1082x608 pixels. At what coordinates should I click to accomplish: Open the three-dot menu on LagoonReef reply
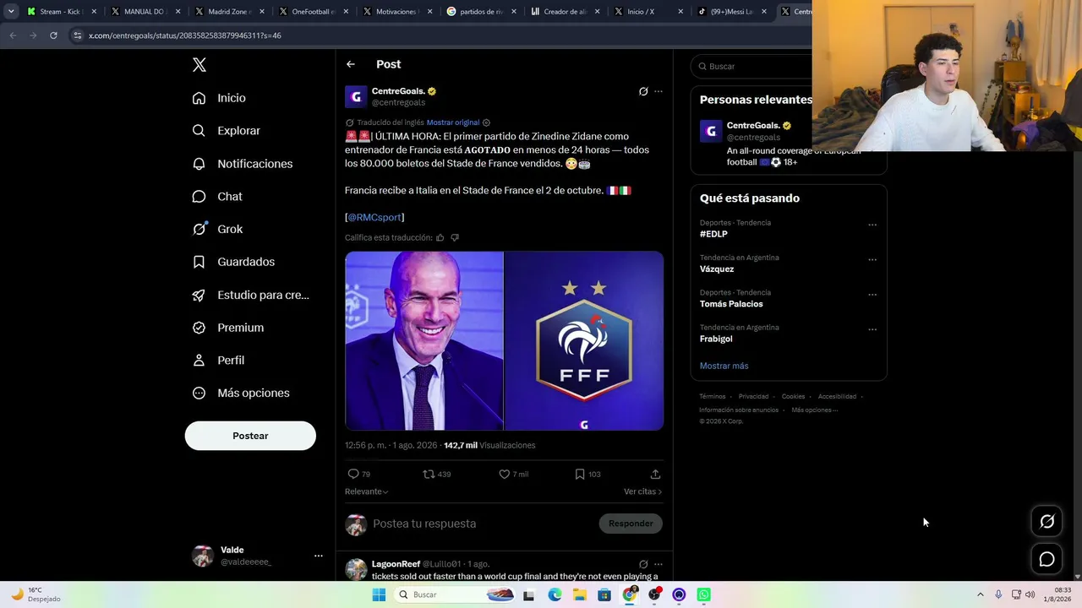pyautogui.click(x=658, y=564)
